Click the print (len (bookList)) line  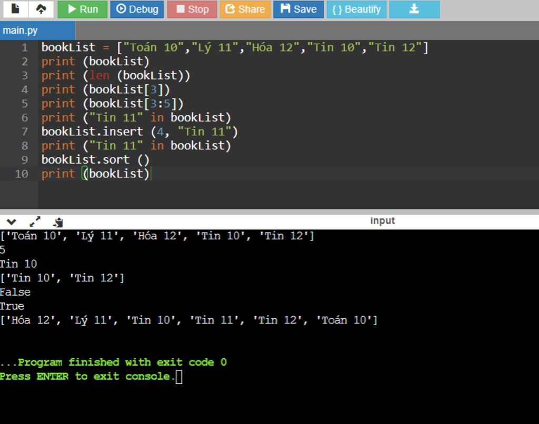tap(116, 76)
